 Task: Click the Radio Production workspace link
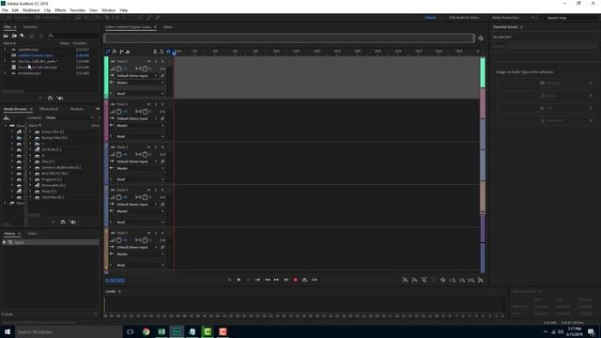click(505, 18)
